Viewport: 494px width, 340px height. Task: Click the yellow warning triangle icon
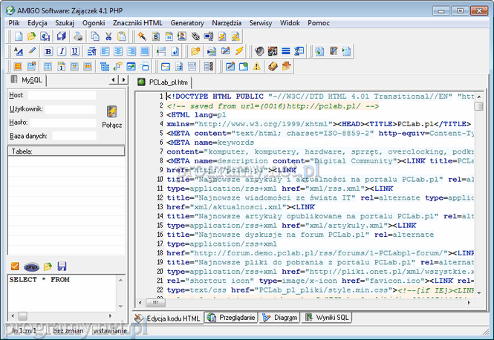[x=256, y=67]
